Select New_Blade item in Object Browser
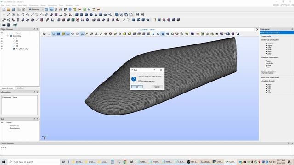Image resolution: width=294 pixels, height=165 pixels. click(22, 49)
